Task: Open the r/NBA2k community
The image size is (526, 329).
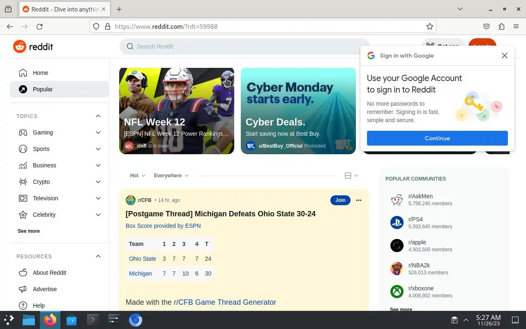Action: (444, 269)
